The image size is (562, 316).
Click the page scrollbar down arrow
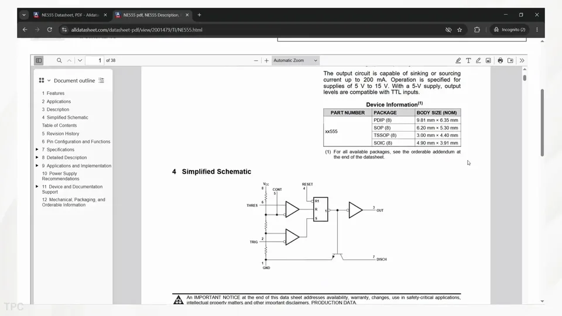click(x=542, y=301)
